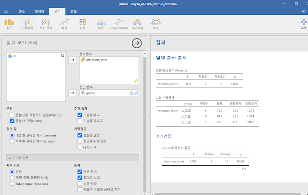Toggle the panel layout icon top right
The height and width of the screenshot is (195, 308).
[x=304, y=12]
